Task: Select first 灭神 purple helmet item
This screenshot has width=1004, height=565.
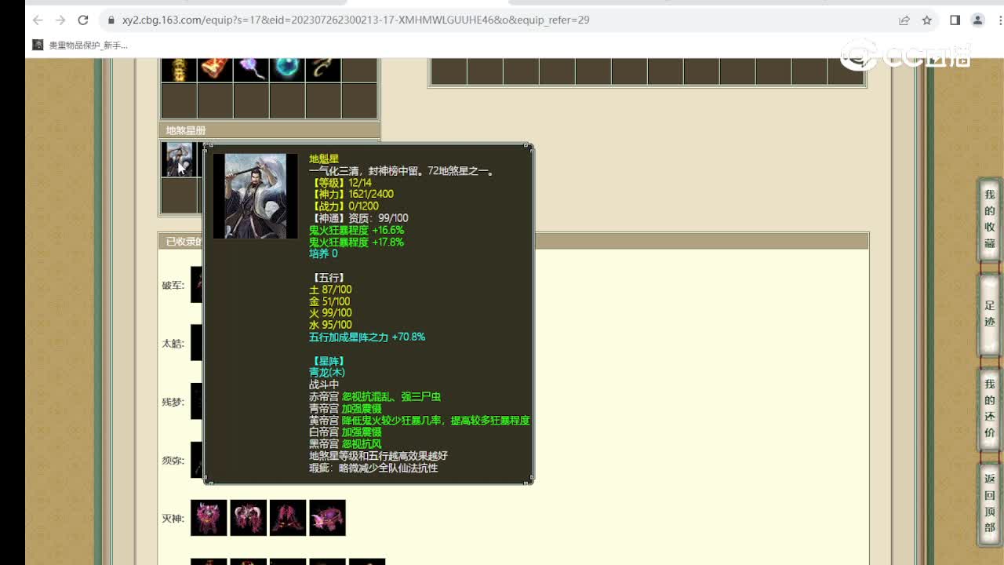Action: pyautogui.click(x=209, y=518)
